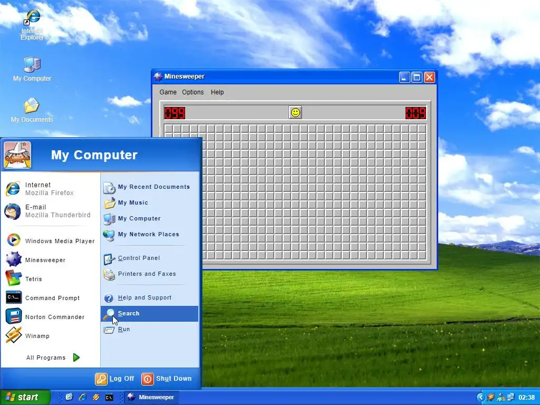540x405 pixels.
Task: Choose Search in the Start menu
Action: (149, 313)
